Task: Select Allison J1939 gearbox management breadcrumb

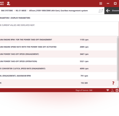Action: coord(58,10)
